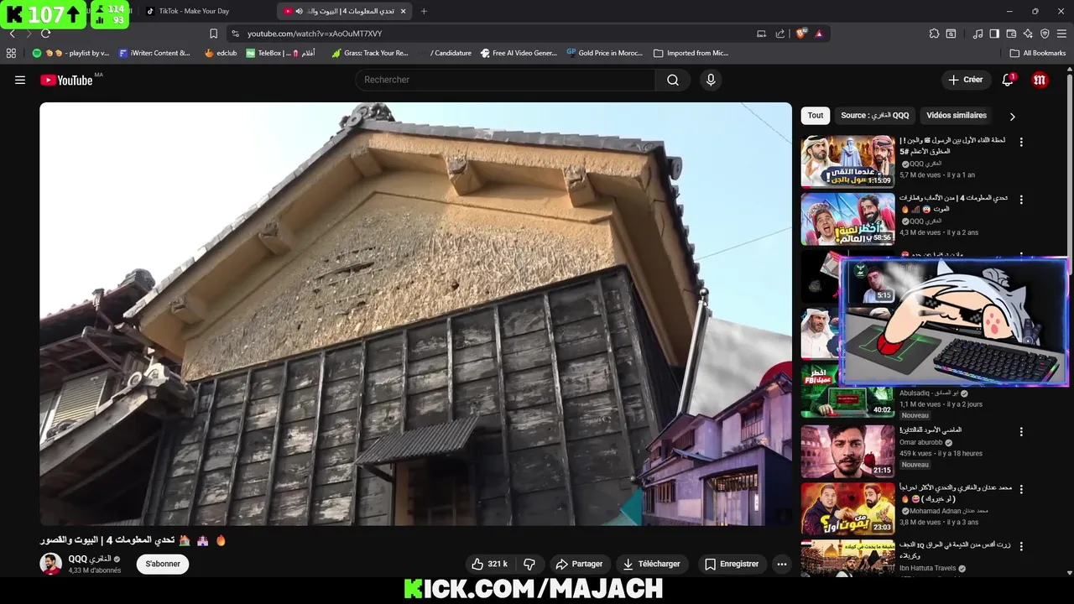1074x604 pixels.
Task: Open Brave Rewards triangle icon
Action: click(x=819, y=34)
